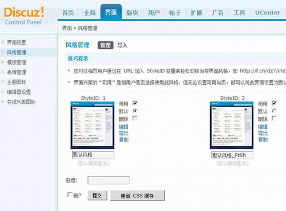The width and height of the screenshot is (286, 211).
Task: Click 复制 link for StyleID 1
Action: (x=124, y=139)
